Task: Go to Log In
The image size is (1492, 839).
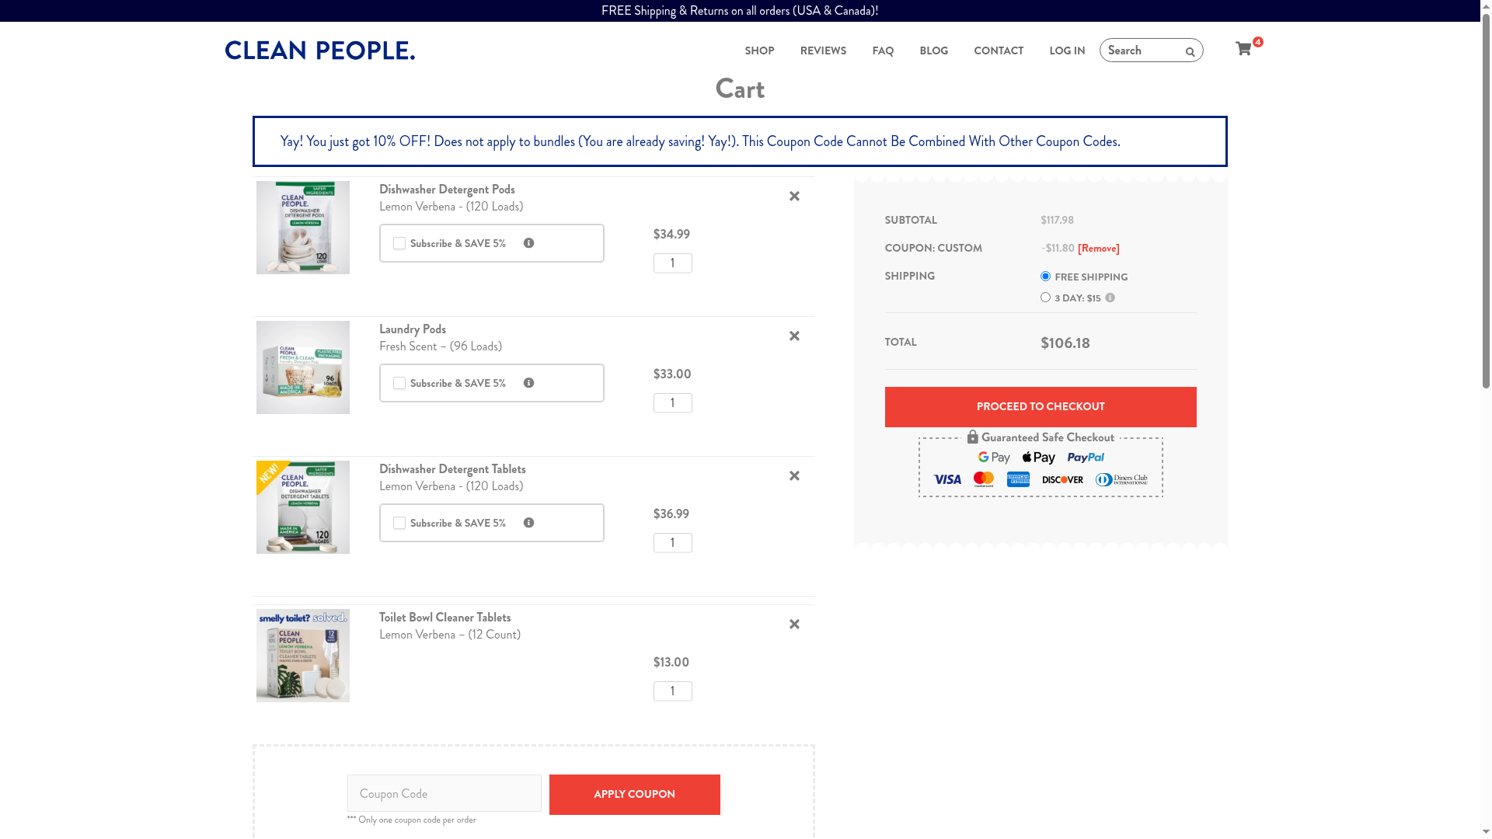Action: 1067,50
